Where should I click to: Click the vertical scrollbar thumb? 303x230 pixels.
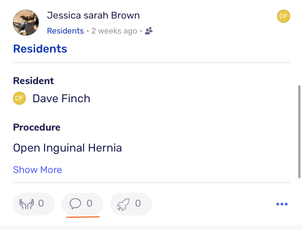[299, 132]
